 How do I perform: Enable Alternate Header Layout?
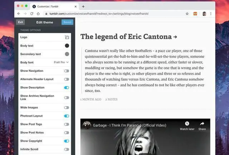(67, 79)
